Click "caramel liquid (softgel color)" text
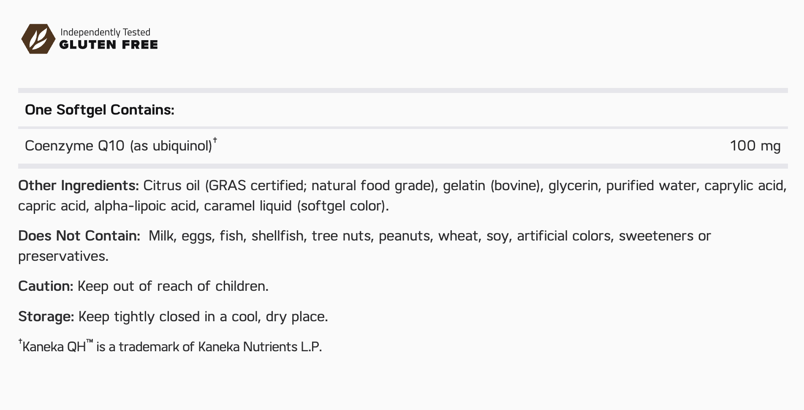 296,206
